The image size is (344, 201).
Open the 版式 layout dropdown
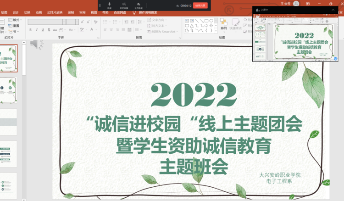(x=15, y=20)
